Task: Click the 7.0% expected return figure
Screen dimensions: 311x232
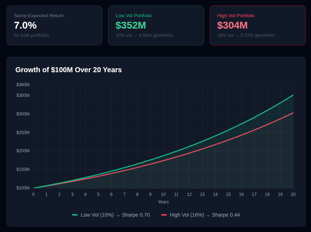Action: (25, 25)
